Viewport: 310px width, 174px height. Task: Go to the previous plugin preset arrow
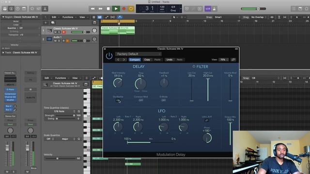(x=118, y=59)
